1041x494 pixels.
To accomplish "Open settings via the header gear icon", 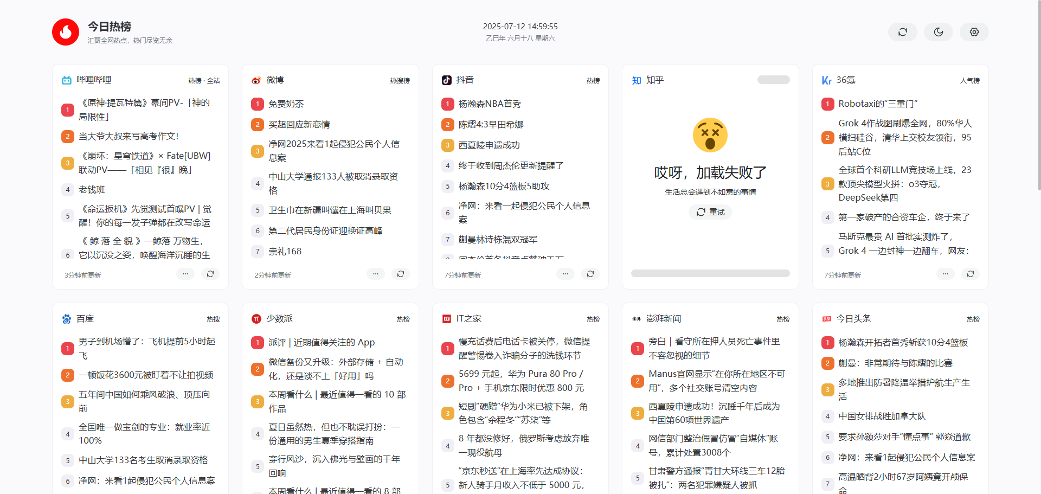I will point(974,32).
